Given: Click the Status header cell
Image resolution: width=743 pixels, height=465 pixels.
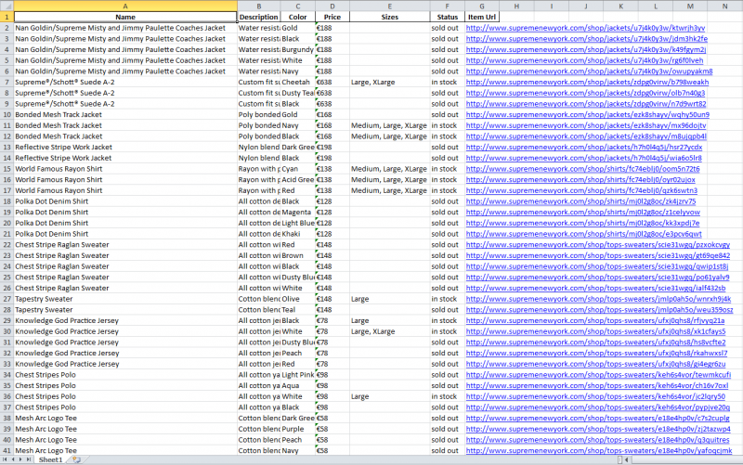Looking at the screenshot, I should 448,17.
